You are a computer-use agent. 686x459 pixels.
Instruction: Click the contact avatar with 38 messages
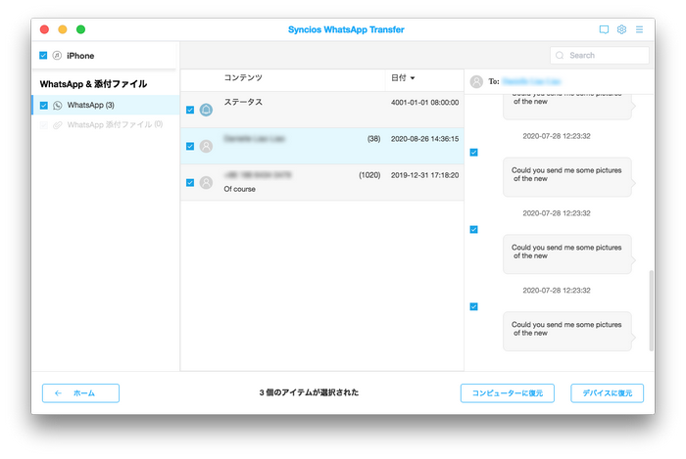[x=206, y=146]
